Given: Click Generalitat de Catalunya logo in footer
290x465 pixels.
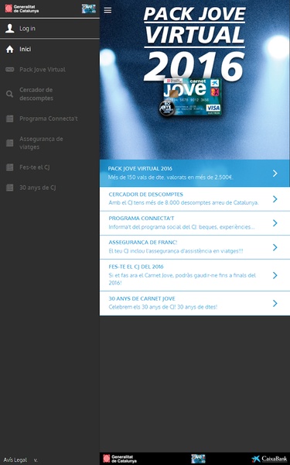Looking at the screenshot, I should [x=120, y=459].
